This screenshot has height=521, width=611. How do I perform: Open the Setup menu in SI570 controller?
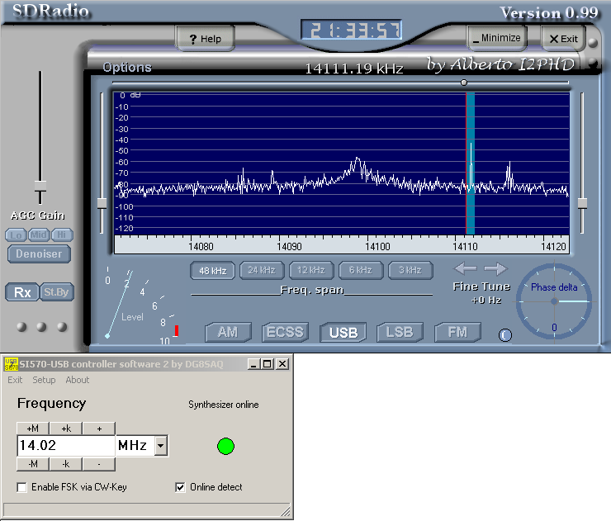(44, 380)
